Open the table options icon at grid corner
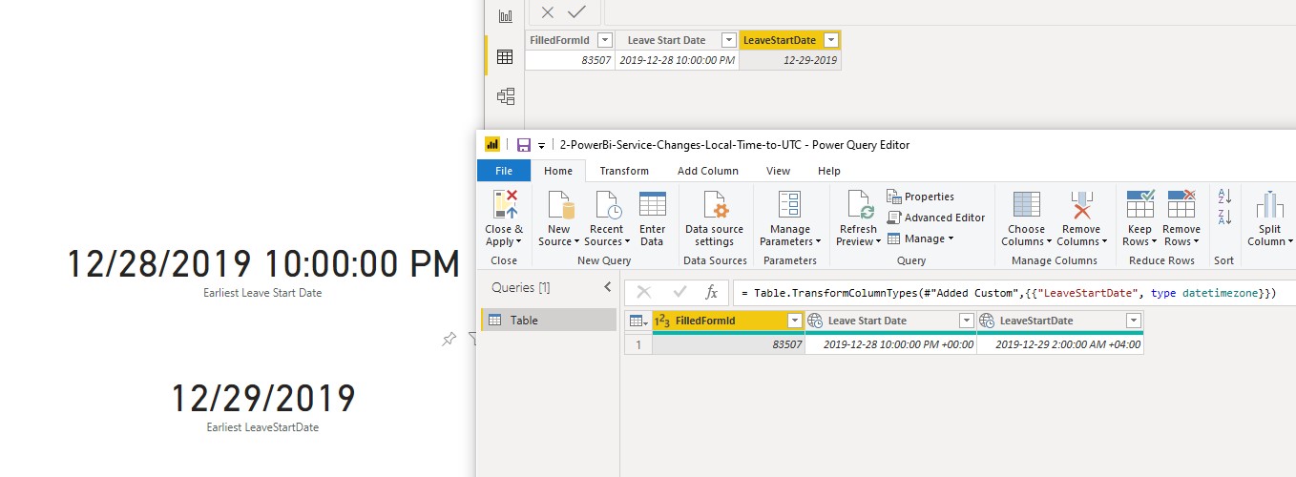 tap(638, 321)
